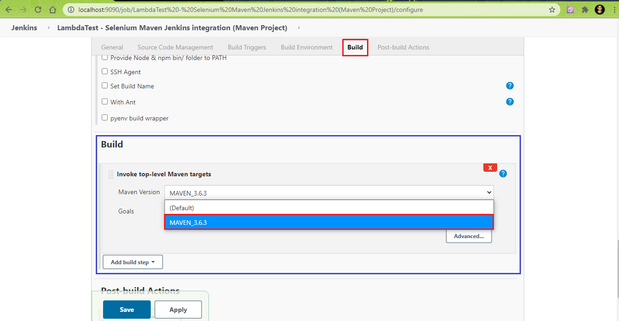Save the job configuration
Screen dimensions: 619x321
point(127,310)
